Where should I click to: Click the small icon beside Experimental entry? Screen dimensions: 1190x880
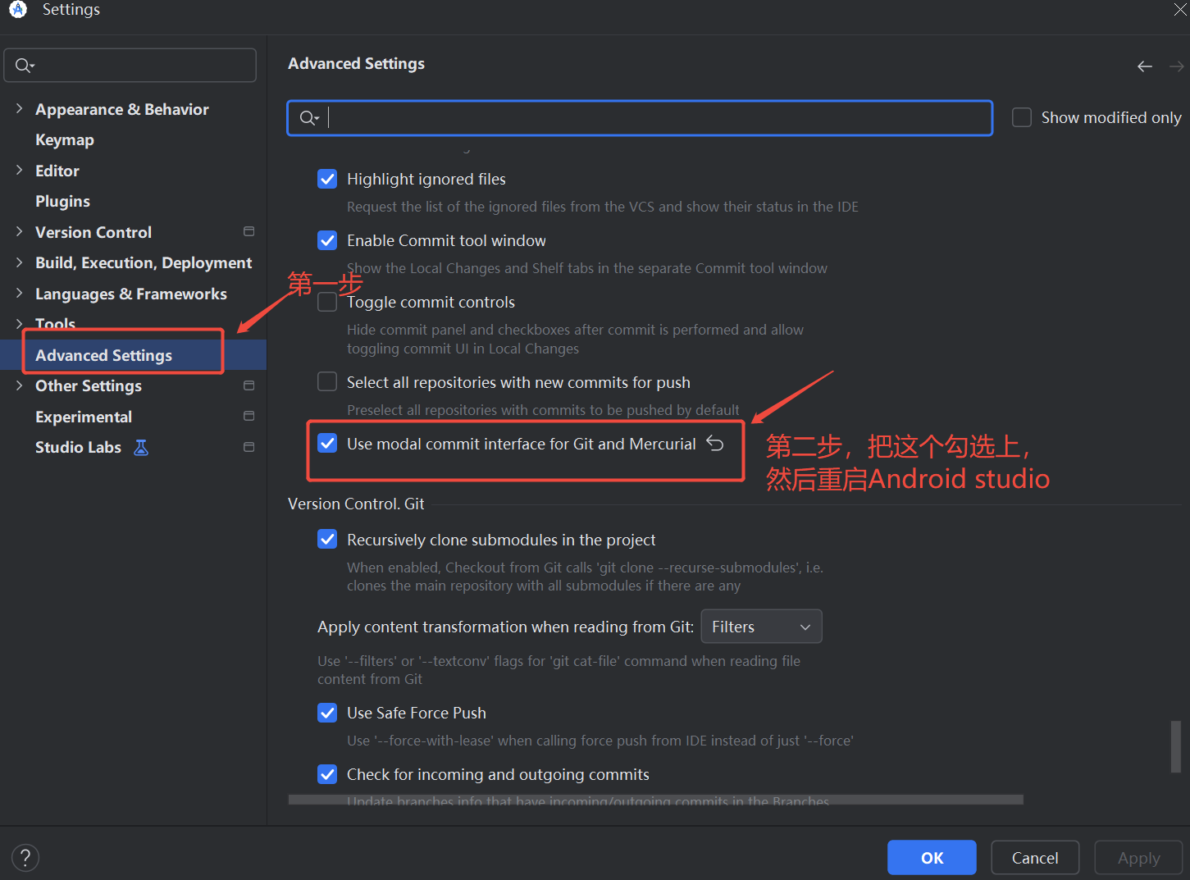(248, 416)
